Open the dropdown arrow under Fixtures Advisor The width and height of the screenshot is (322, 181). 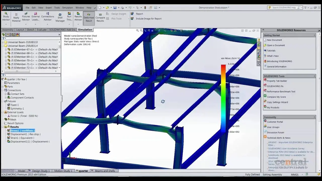pyautogui.click(x=26, y=24)
